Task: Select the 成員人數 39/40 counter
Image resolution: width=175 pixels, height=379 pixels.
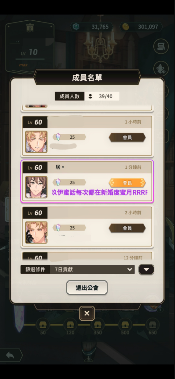Action: tap(87, 96)
